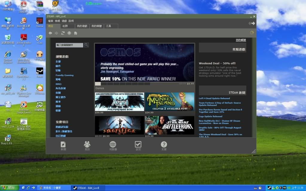
Task: Open the Aion pre-purchase thumbnail
Action: point(120,102)
